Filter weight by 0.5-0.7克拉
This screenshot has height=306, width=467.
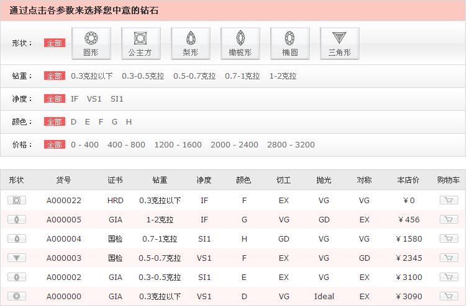tap(194, 76)
